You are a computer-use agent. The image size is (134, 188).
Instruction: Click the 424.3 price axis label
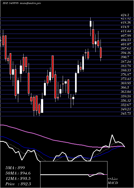(125, 15)
